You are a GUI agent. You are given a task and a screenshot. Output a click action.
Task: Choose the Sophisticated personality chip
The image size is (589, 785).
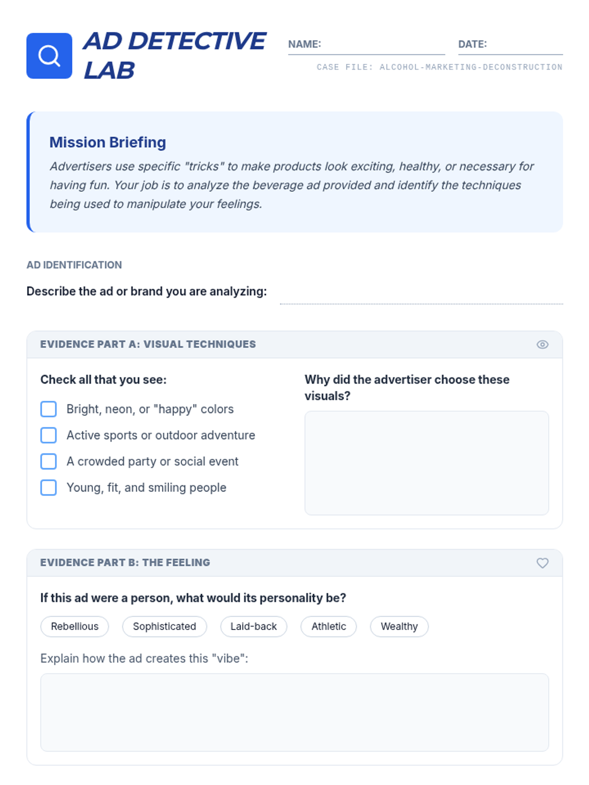click(164, 627)
